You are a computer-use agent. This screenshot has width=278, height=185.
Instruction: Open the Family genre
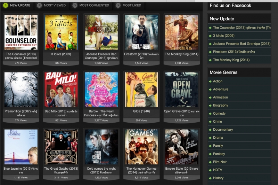pos(239,146)
